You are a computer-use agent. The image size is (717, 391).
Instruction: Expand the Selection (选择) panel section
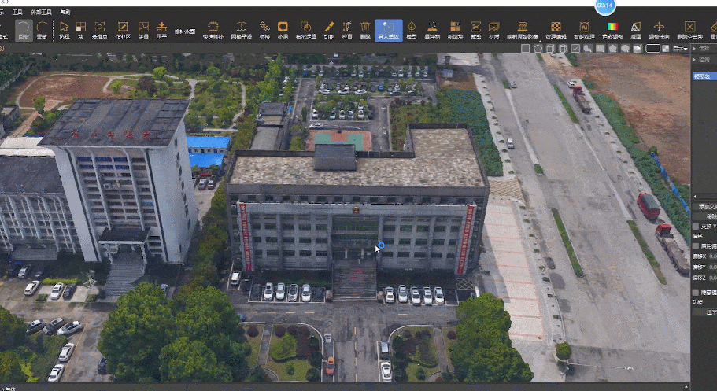pyautogui.click(x=694, y=48)
